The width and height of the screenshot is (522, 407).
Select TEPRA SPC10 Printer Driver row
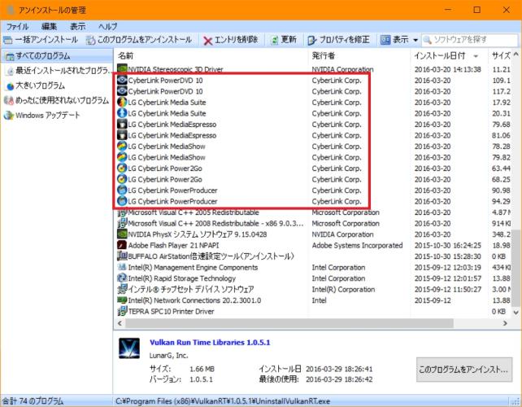point(313,311)
